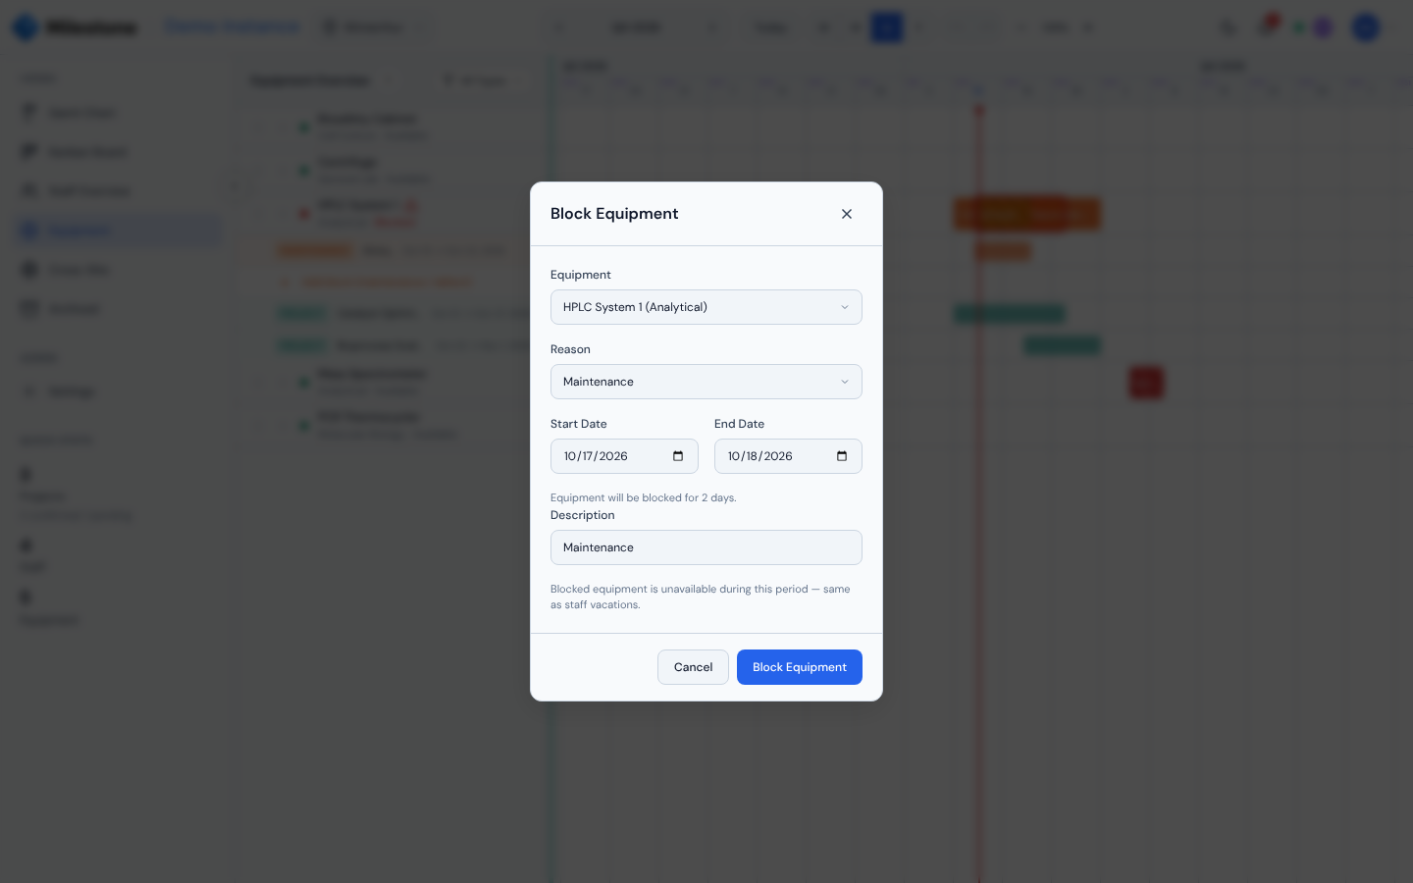
Task: Open the Reason dropdown set to Maintenance
Action: [706, 382]
